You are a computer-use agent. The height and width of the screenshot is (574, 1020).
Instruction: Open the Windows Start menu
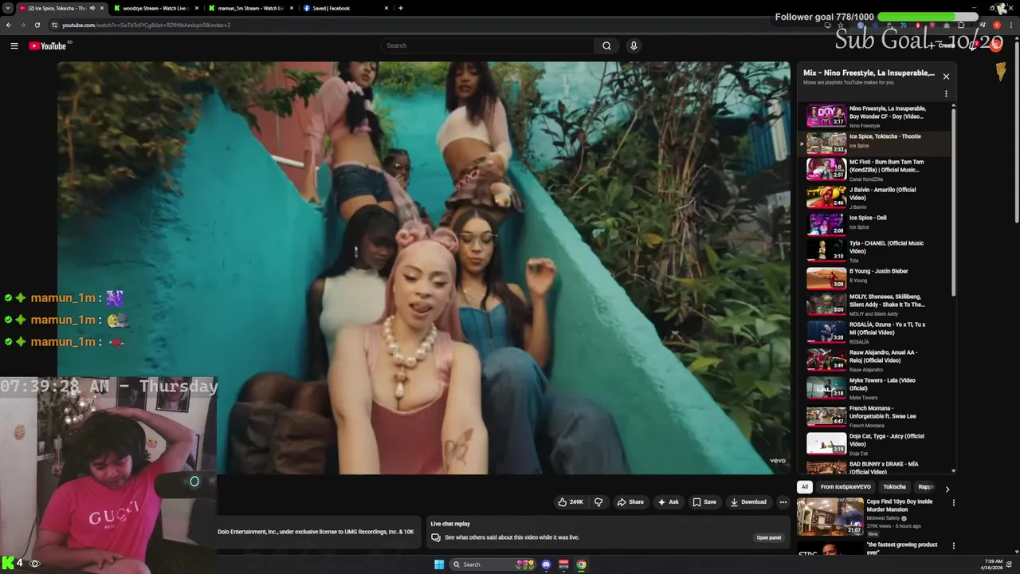[x=439, y=564]
